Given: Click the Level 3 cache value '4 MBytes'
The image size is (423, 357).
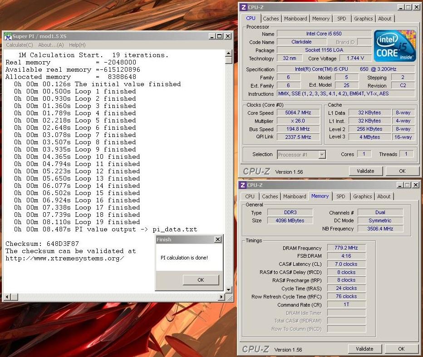Looking at the screenshot, I should 369,137.
